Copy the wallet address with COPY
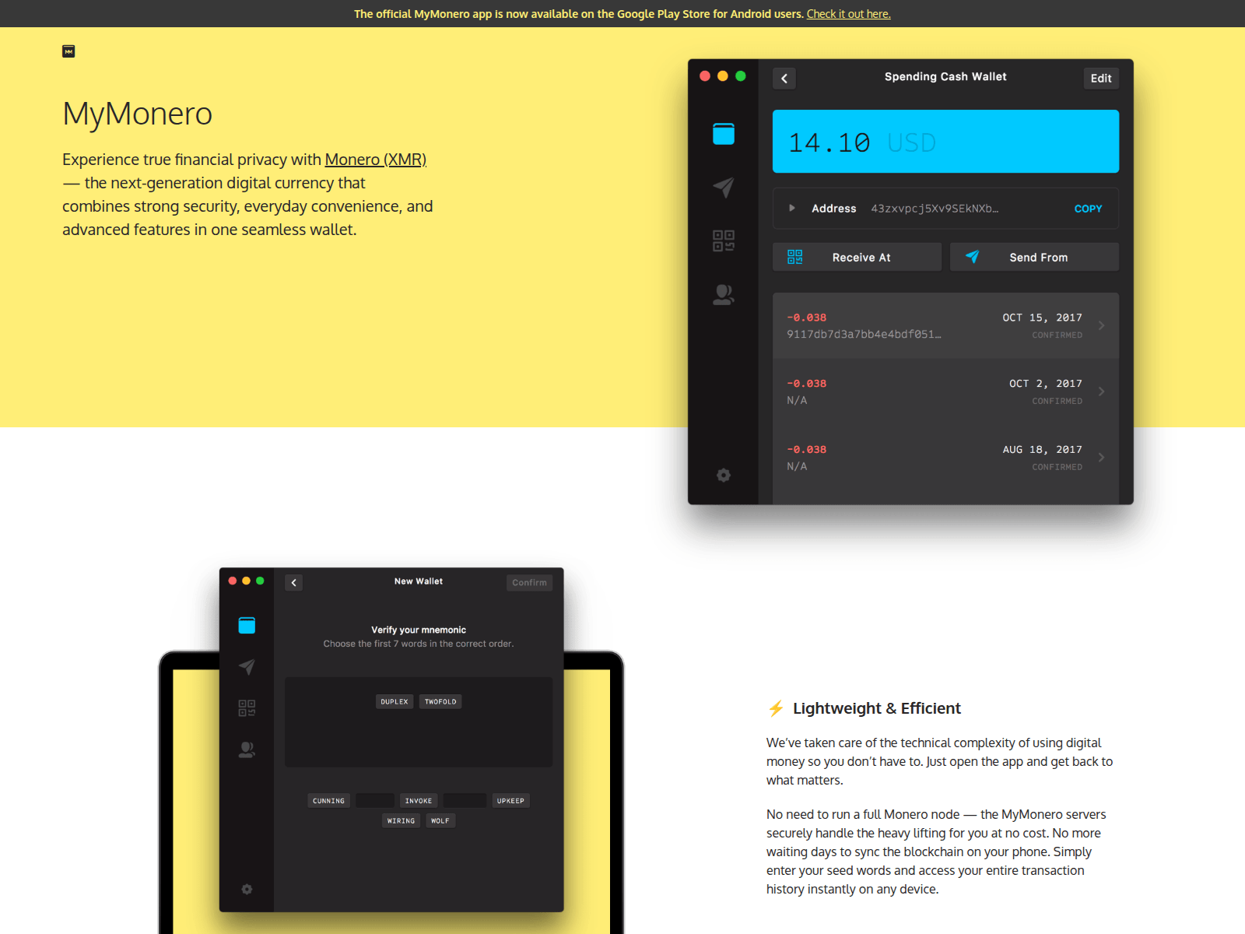 coord(1088,209)
